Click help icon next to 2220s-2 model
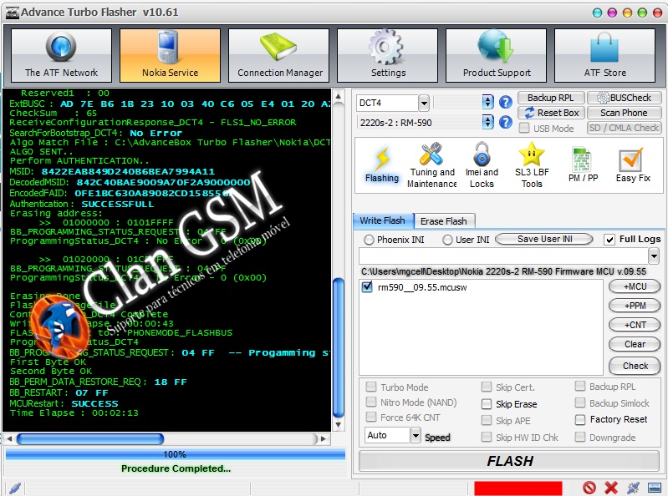 505,123
